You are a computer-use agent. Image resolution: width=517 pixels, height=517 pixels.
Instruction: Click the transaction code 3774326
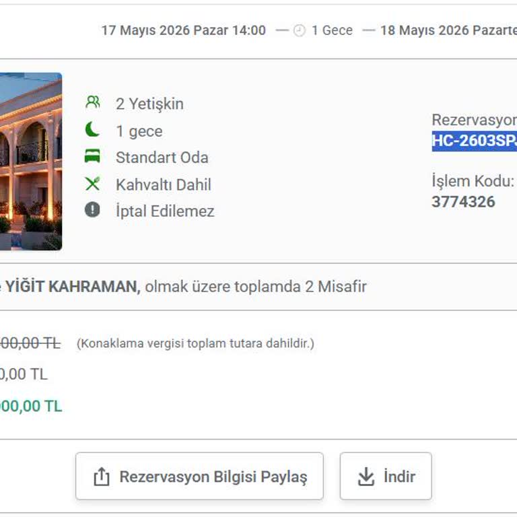[463, 202]
